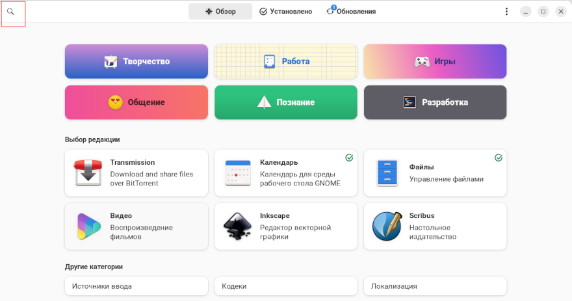Viewport: 572px width, 301px height.
Task: Click the Видео app icon
Action: coord(88,226)
